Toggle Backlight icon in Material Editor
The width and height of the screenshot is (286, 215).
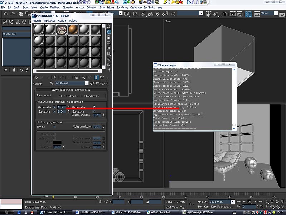pyautogui.click(x=109, y=32)
